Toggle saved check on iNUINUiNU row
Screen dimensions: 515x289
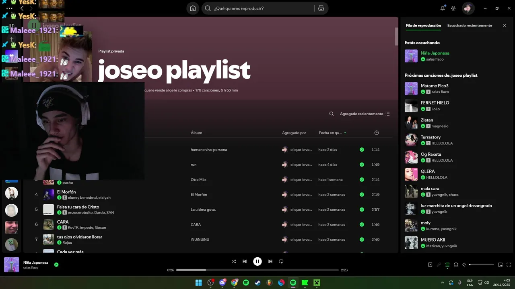pyautogui.click(x=362, y=240)
